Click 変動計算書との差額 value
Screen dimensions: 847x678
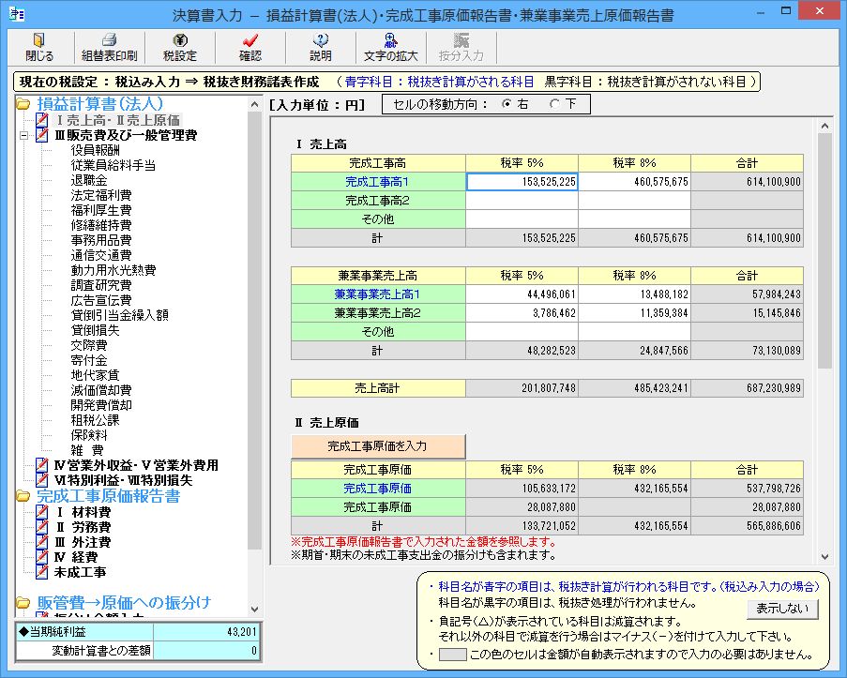[x=207, y=651]
